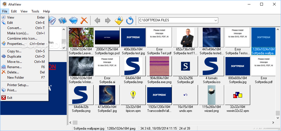Click the blue refresh arrow icon

tap(130, 20)
